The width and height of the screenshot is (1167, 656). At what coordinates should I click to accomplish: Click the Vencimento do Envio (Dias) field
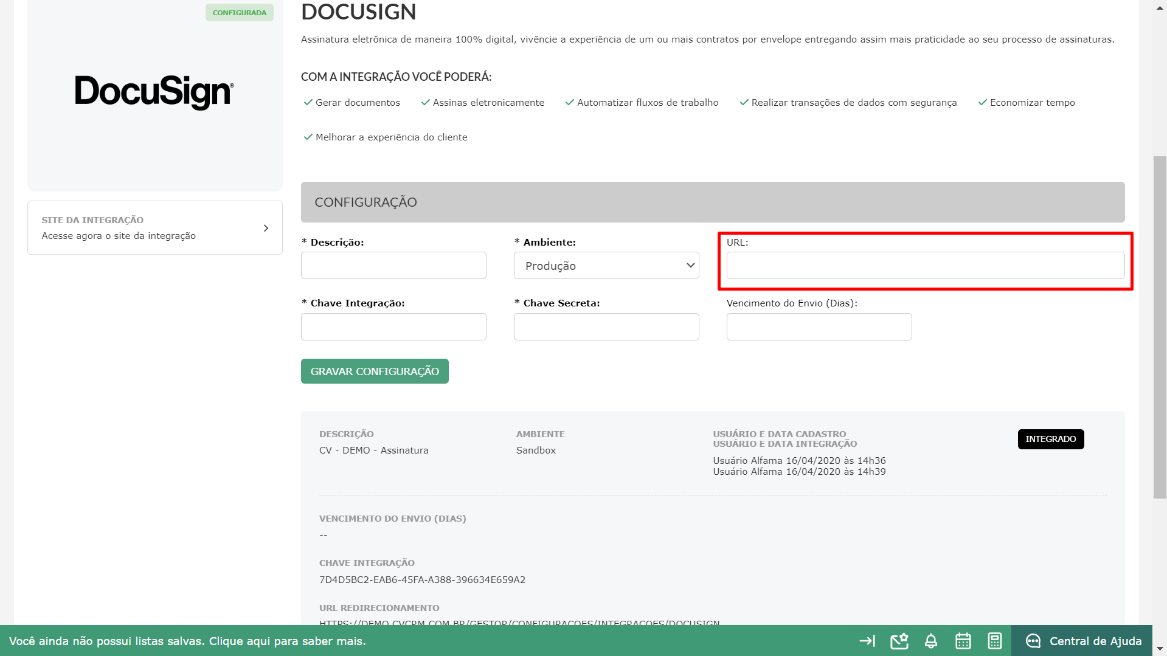tap(819, 326)
